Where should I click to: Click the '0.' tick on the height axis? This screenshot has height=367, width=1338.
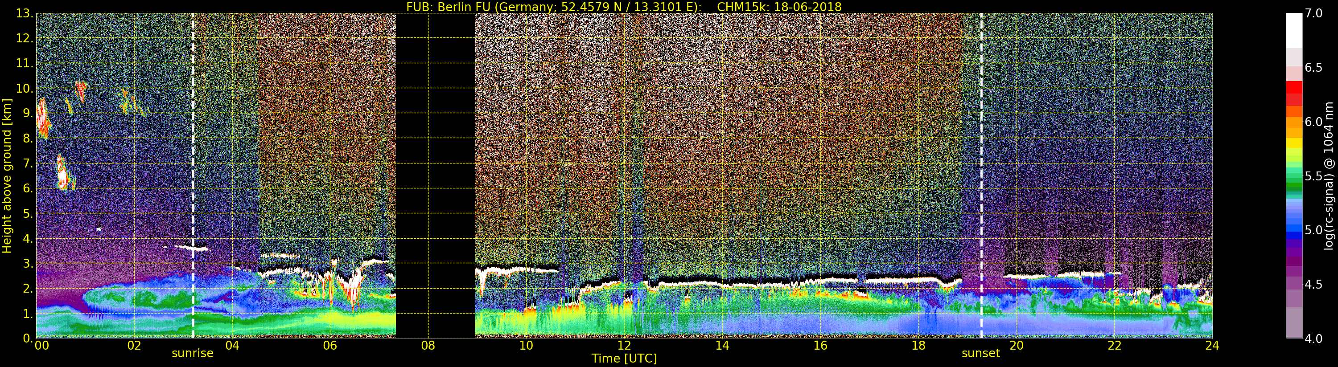click(x=28, y=338)
